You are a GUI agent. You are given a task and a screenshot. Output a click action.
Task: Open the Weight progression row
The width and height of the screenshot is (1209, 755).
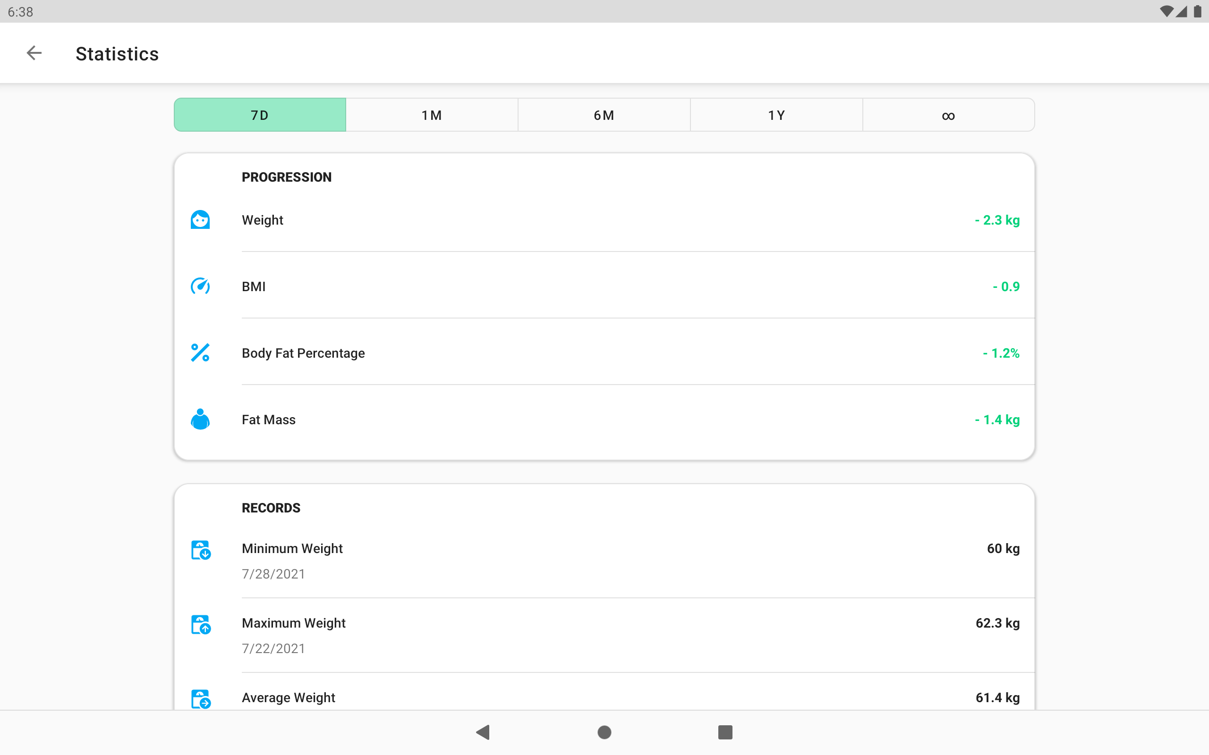pyautogui.click(x=604, y=220)
